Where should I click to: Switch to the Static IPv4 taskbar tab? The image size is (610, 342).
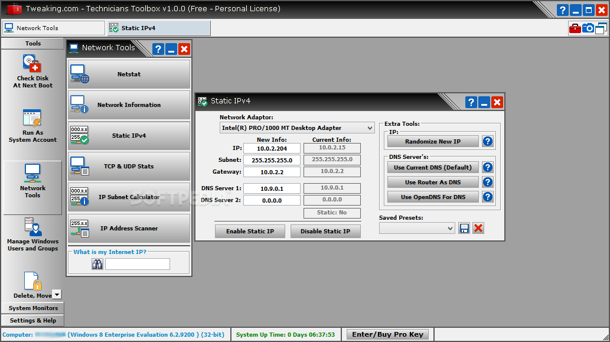159,28
